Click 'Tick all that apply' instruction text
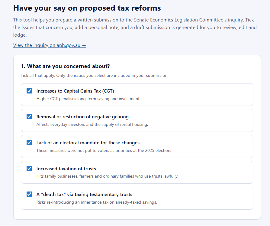The width and height of the screenshot is (270, 226). [x=95, y=76]
